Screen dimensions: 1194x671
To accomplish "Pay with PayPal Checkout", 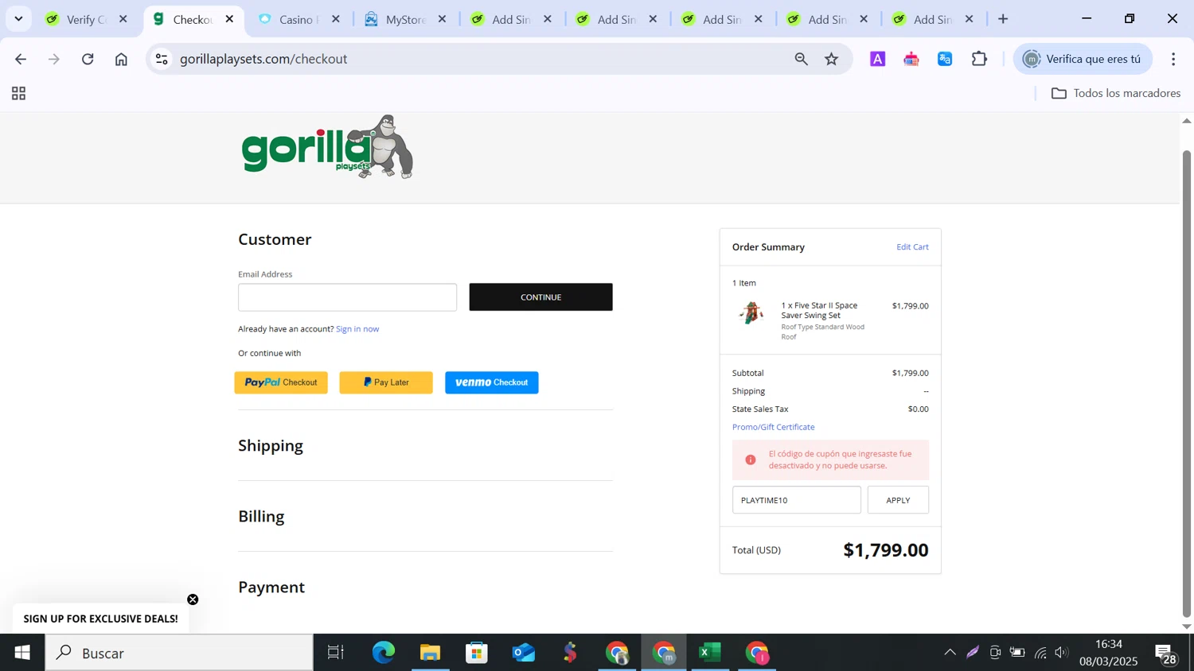I will click(281, 382).
